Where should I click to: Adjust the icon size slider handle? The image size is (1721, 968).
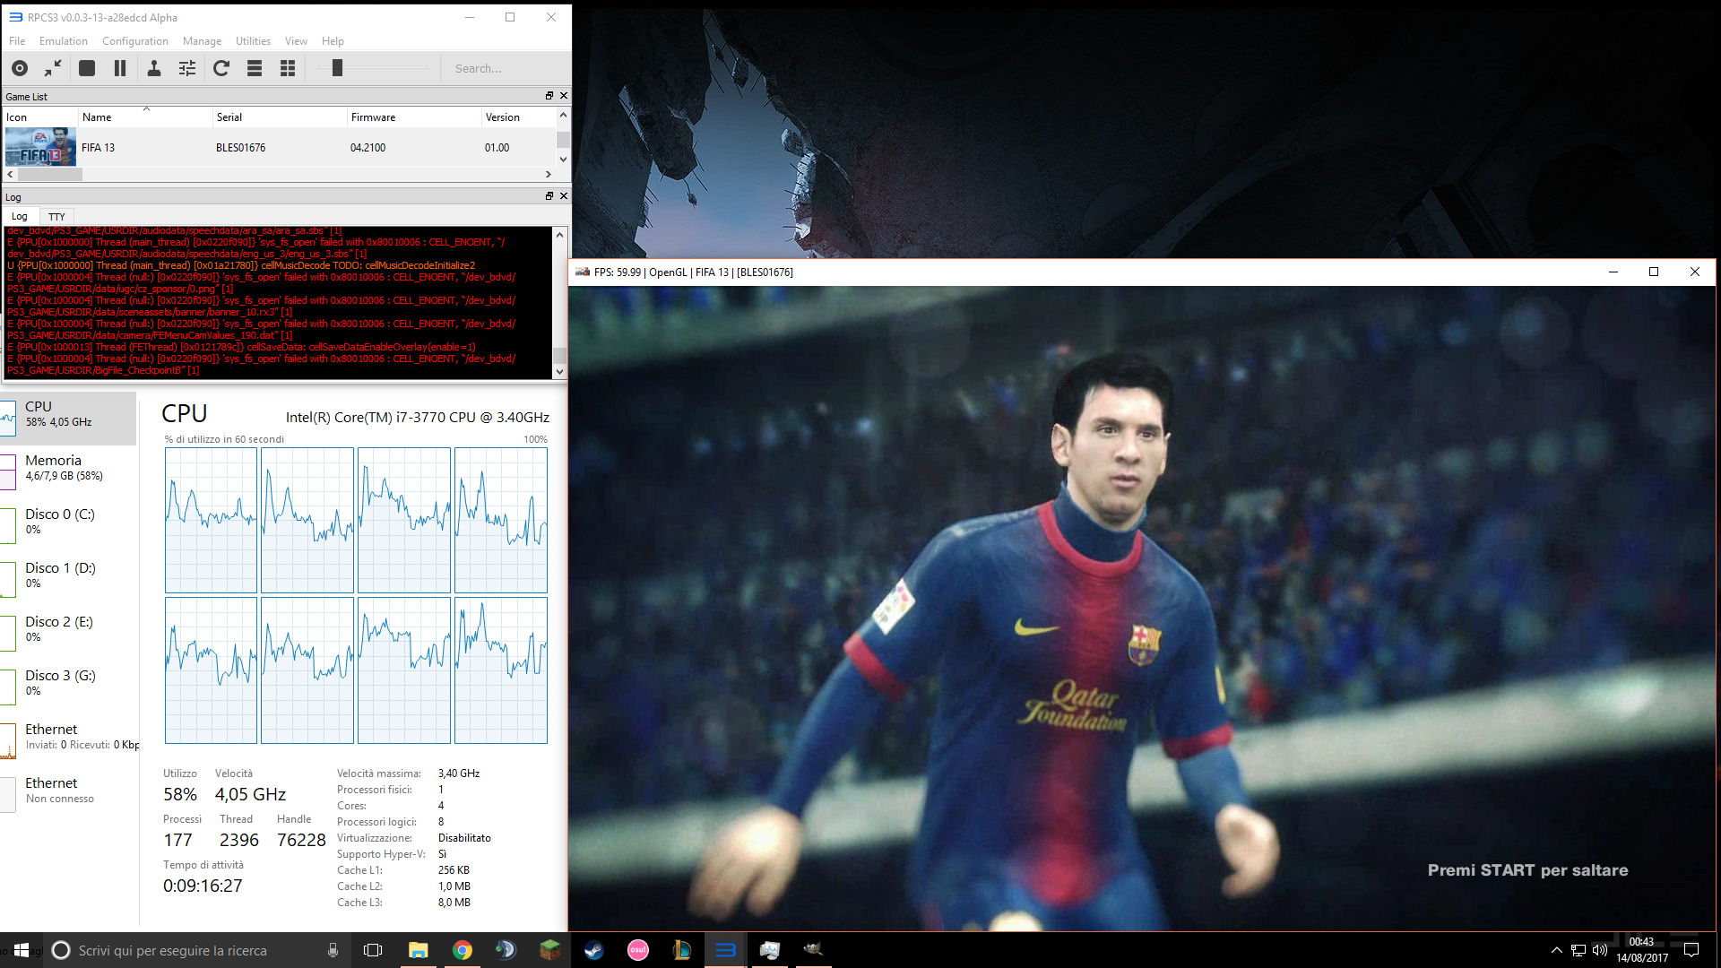pyautogui.click(x=337, y=68)
